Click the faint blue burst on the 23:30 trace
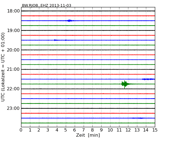Image resolution: width=176 pixels, height=141 pixels. coord(138,118)
